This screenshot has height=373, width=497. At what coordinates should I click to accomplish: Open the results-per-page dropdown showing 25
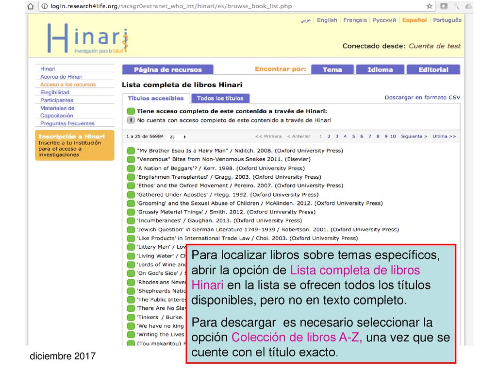coord(177,136)
